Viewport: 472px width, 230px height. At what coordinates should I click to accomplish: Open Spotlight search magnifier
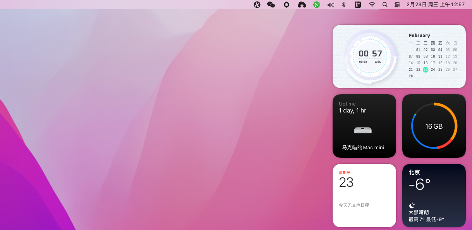384,5
